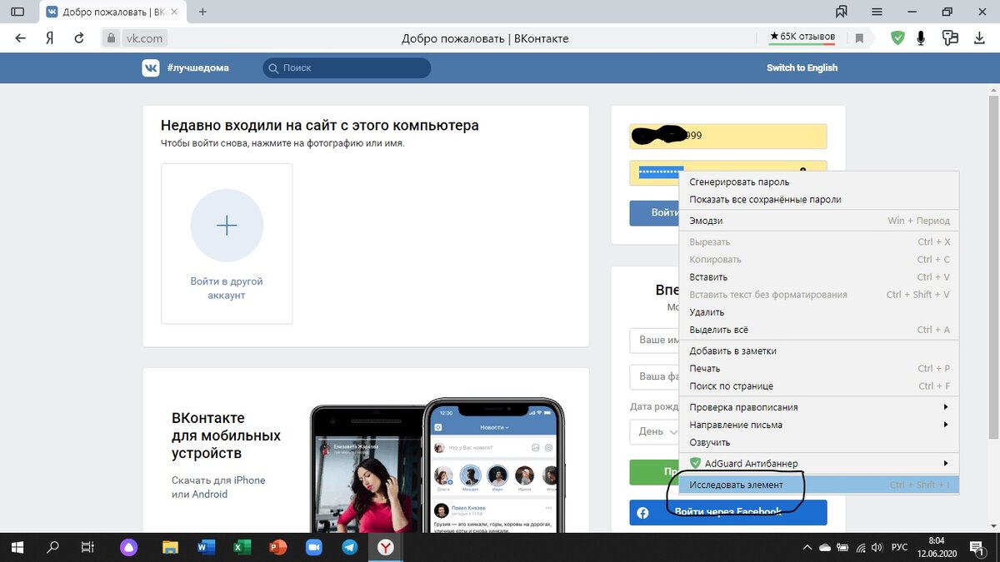Expand Проверка правописания submenu
This screenshot has width=1000, height=562.
click(x=819, y=407)
